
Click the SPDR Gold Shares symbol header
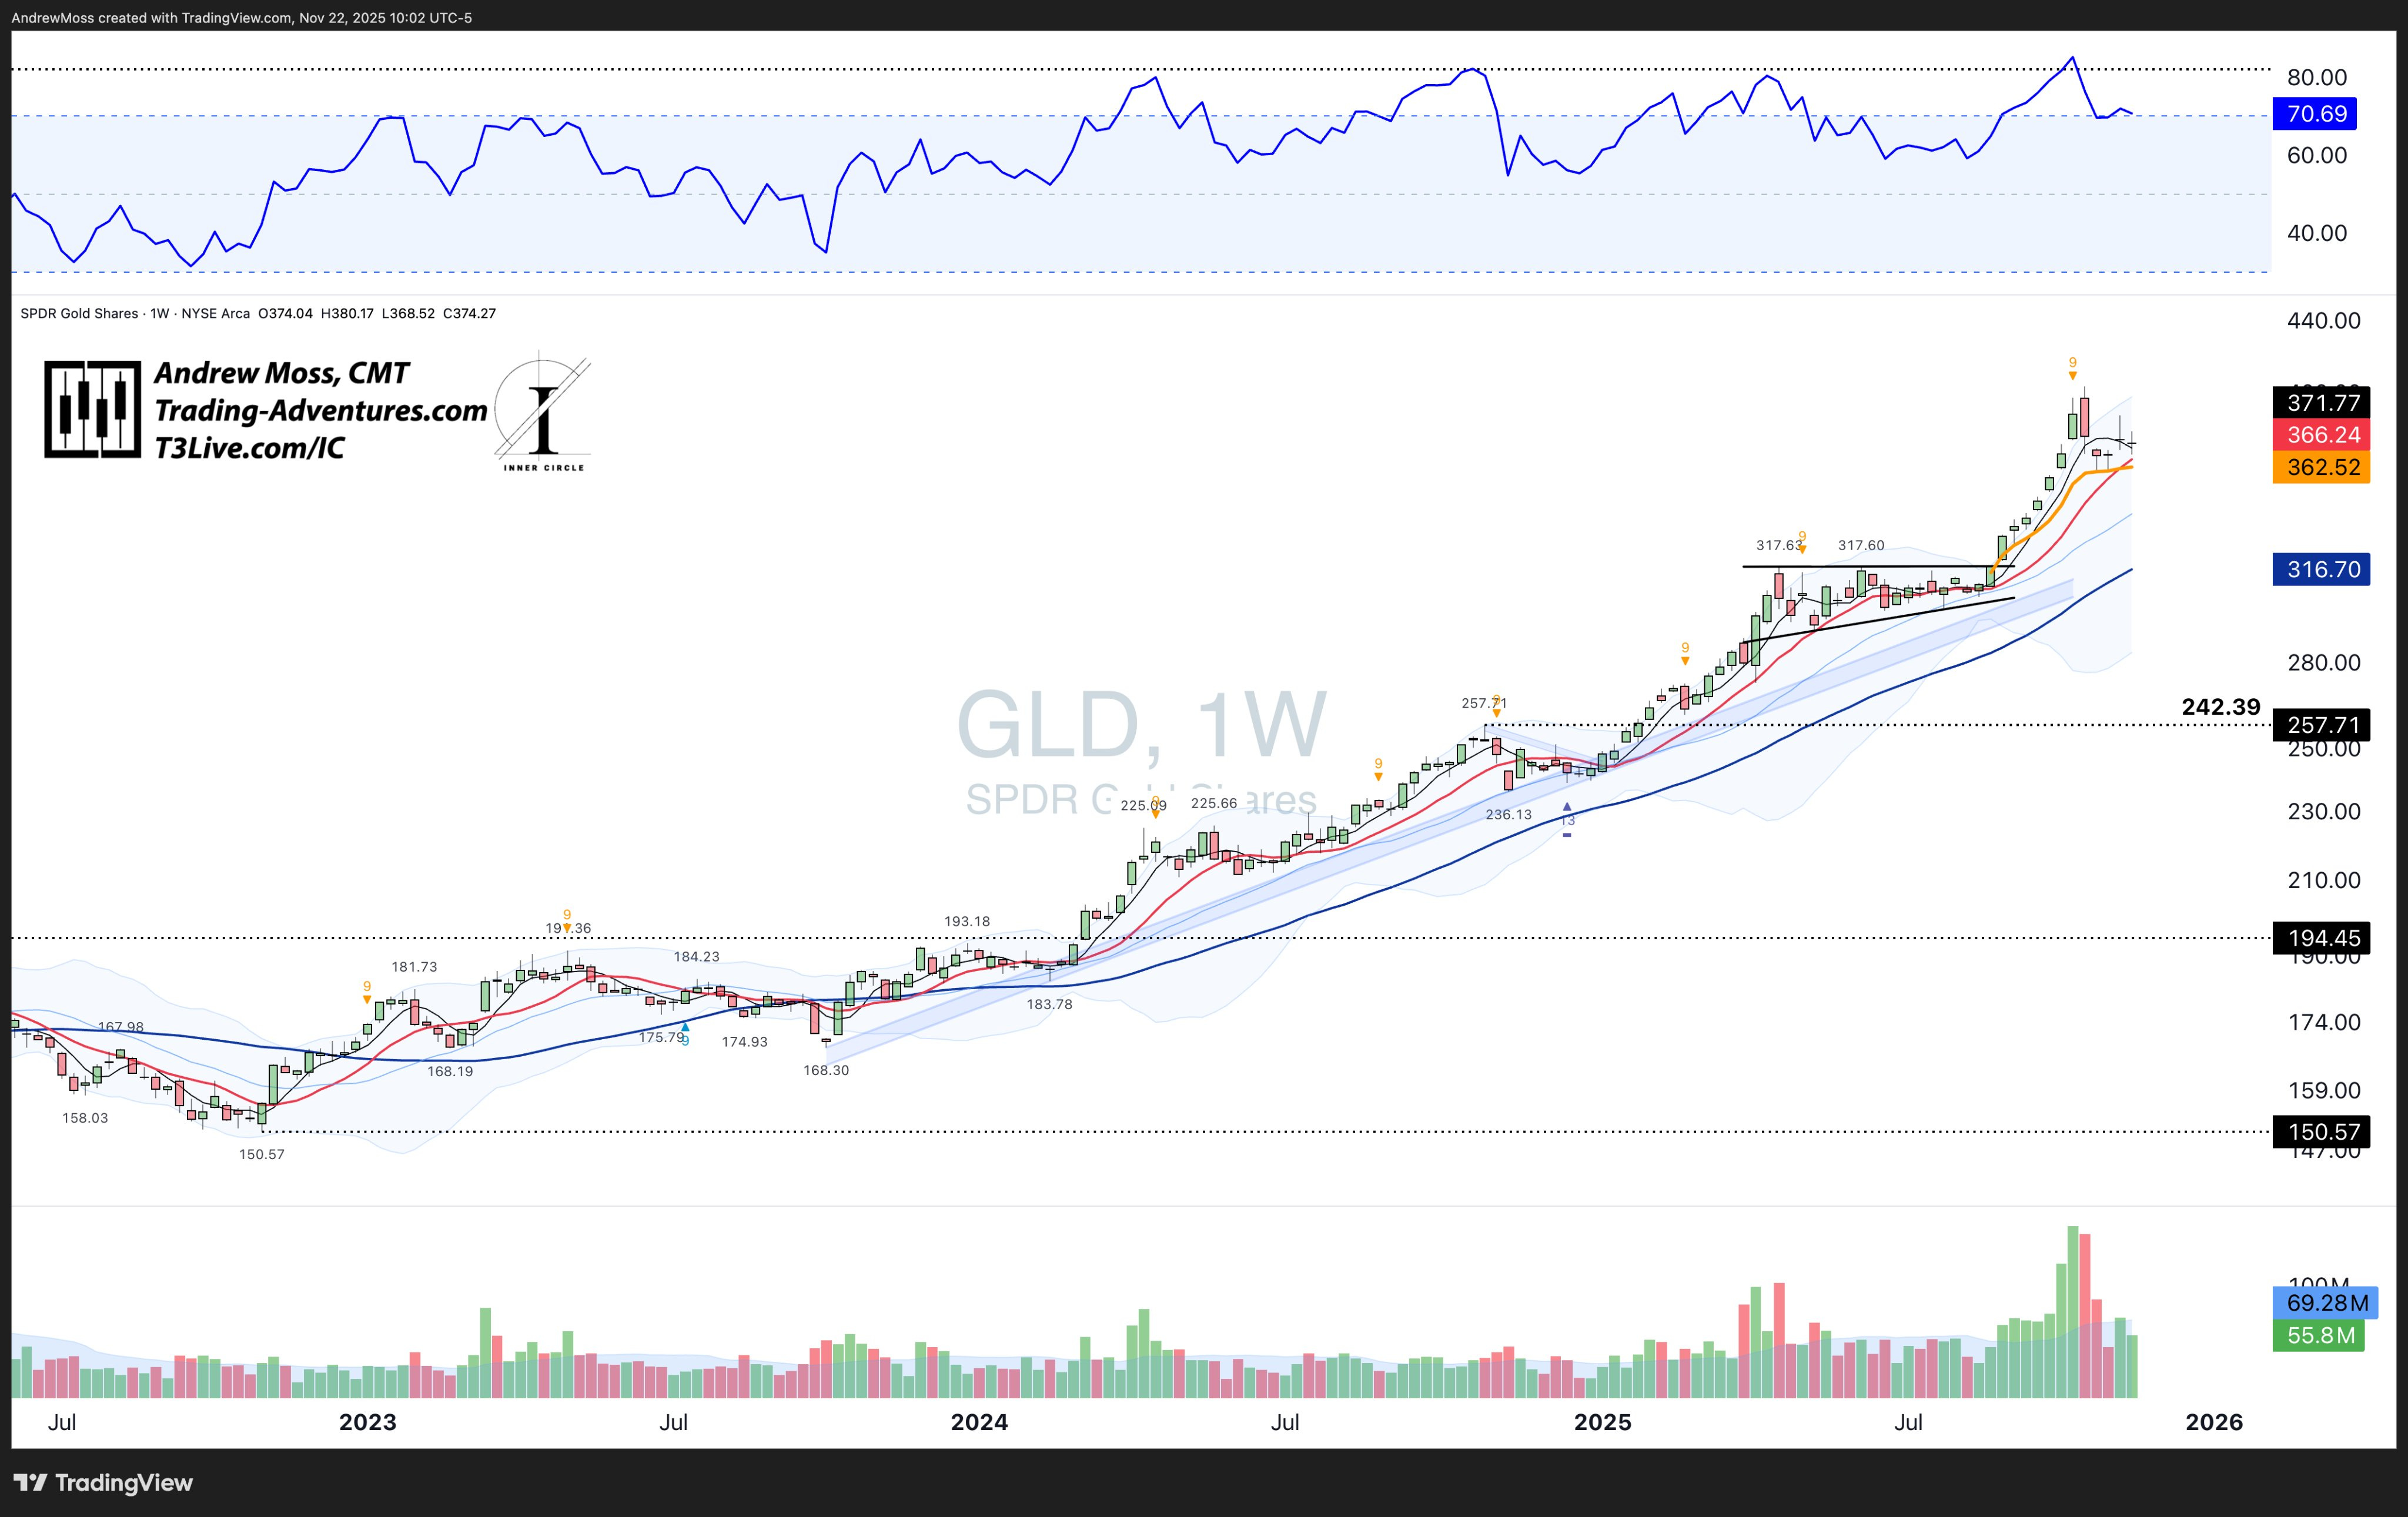(x=80, y=314)
